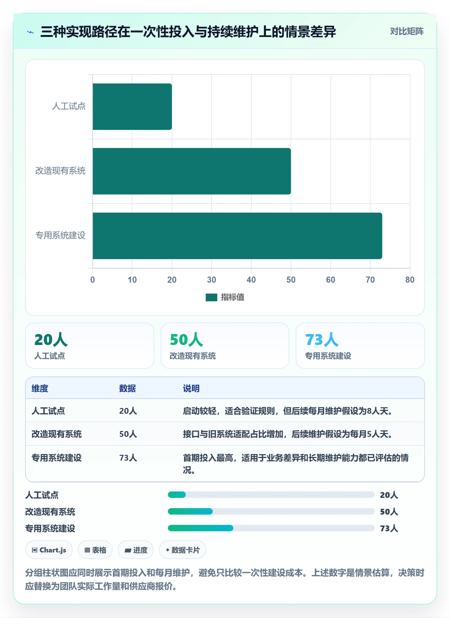Screen dimensions: 450x618
Task: Click the grid icon in 表格 chip
Action: pos(87,550)
